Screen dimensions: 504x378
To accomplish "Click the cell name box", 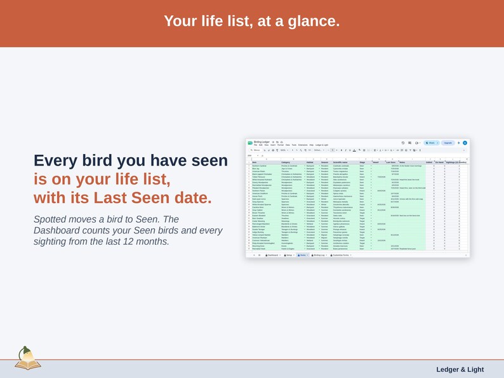I will point(252,156).
